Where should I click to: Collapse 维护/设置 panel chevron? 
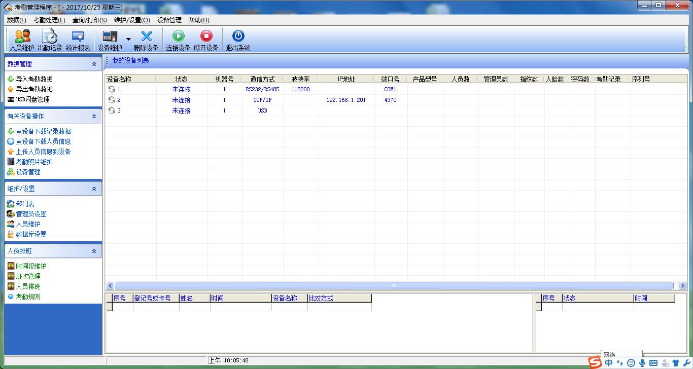94,189
